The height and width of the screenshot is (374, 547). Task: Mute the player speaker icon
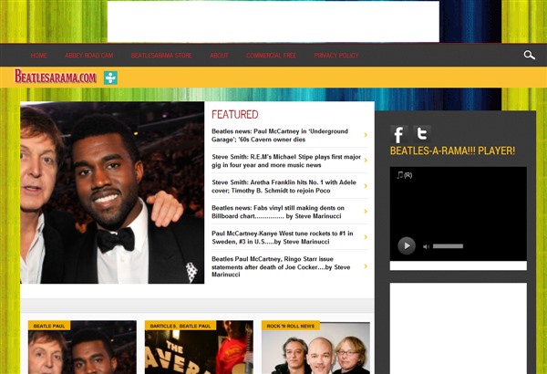pyautogui.click(x=426, y=246)
